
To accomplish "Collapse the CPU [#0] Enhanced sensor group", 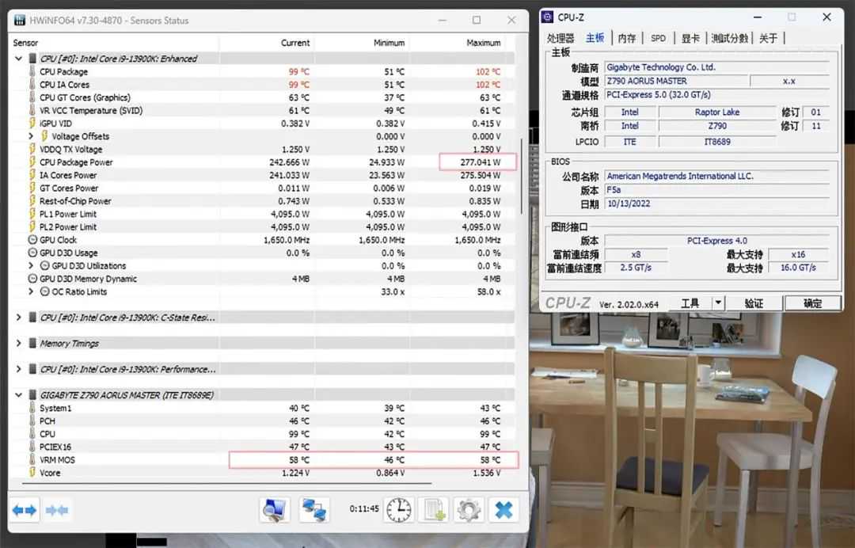I will [x=19, y=59].
